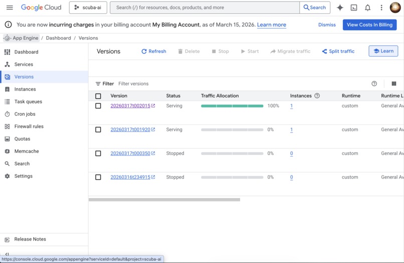Open Settings in the sidebar
Viewport: 404px width, 263px height.
[44, 176]
